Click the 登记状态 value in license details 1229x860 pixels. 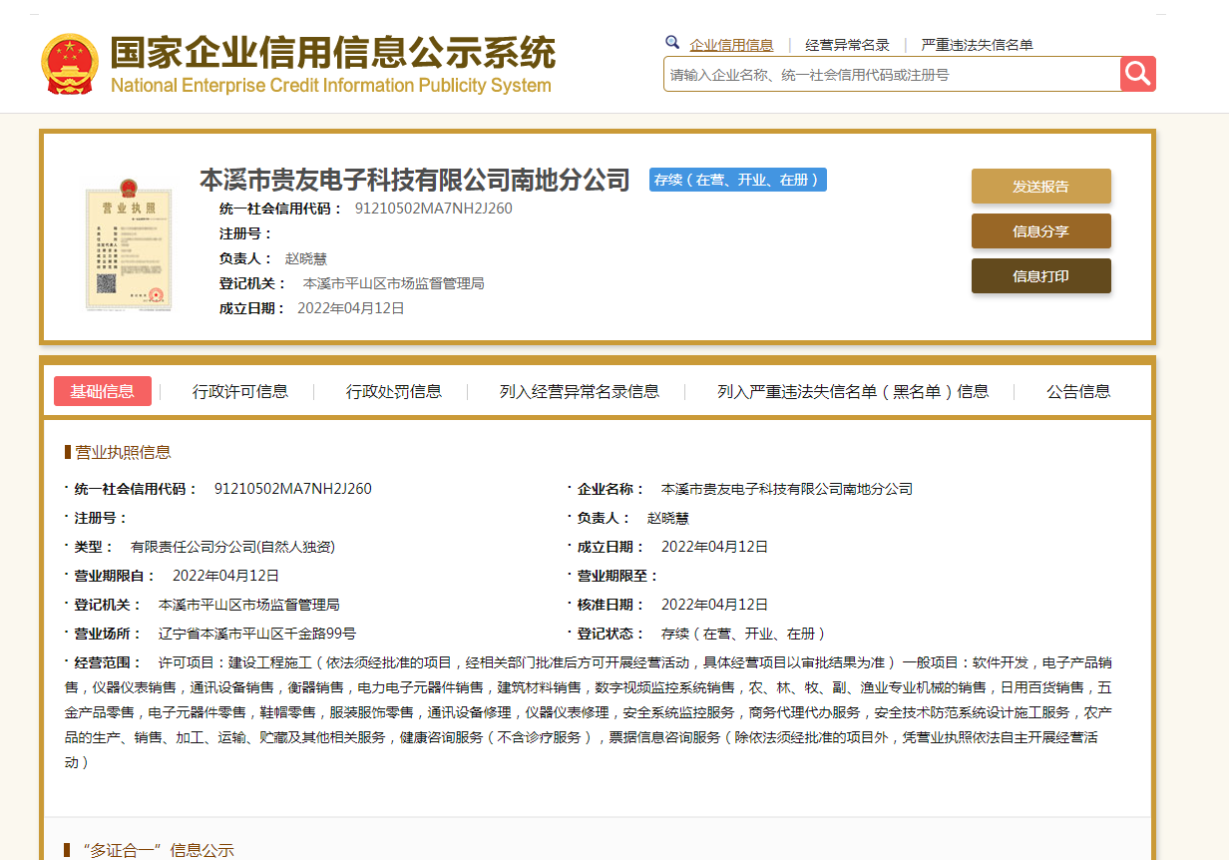(743, 634)
